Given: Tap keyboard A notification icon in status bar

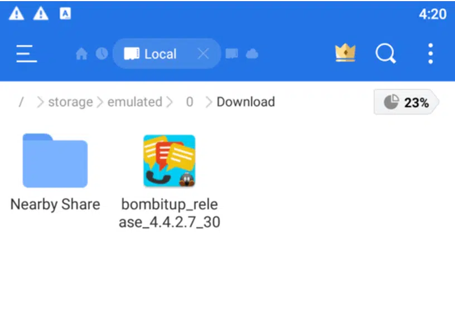Looking at the screenshot, I should pos(65,13).
